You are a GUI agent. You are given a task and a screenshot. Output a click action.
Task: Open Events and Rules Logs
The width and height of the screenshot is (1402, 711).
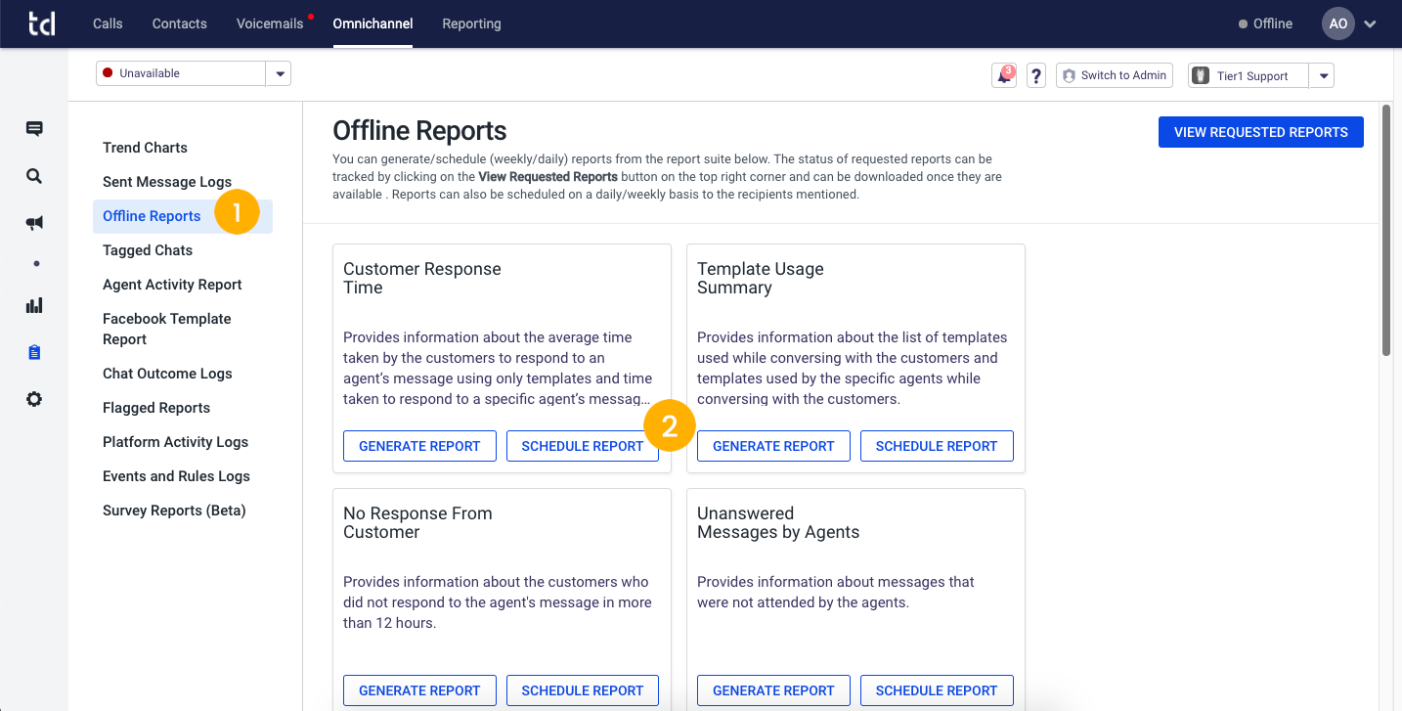click(x=176, y=476)
